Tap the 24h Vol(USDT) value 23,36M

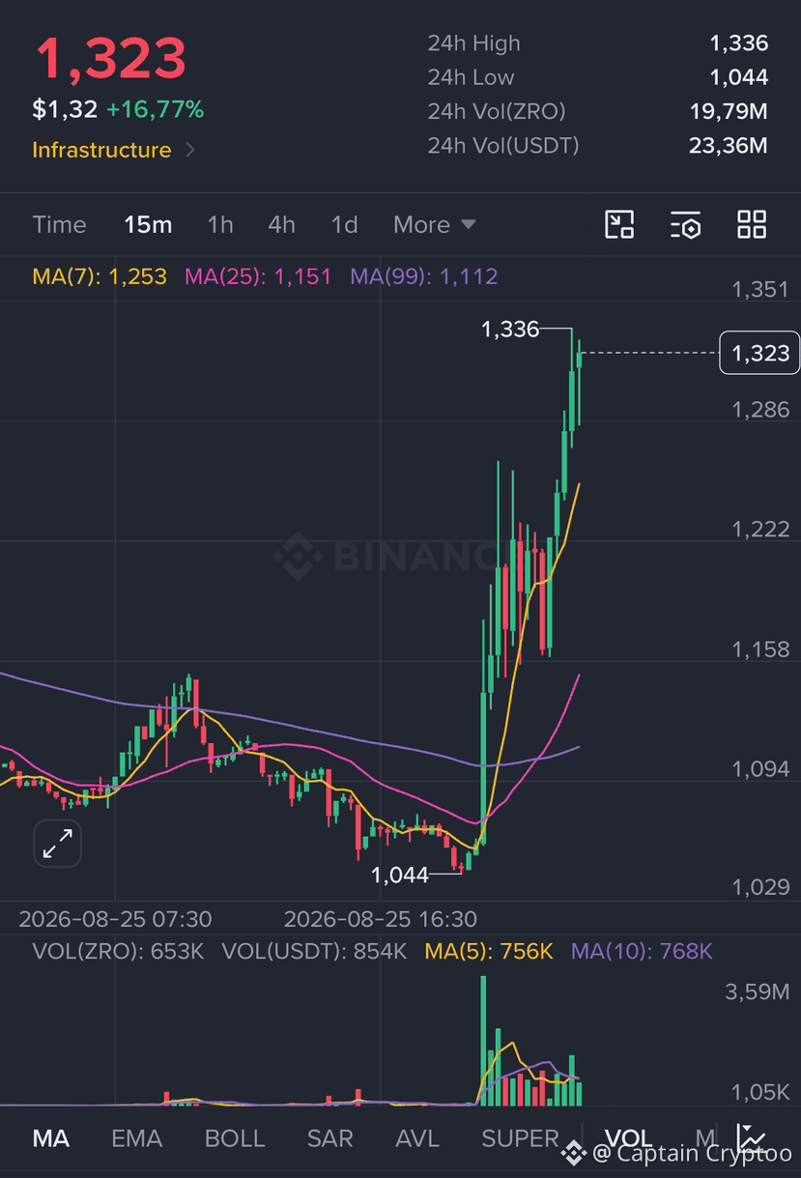click(x=729, y=146)
